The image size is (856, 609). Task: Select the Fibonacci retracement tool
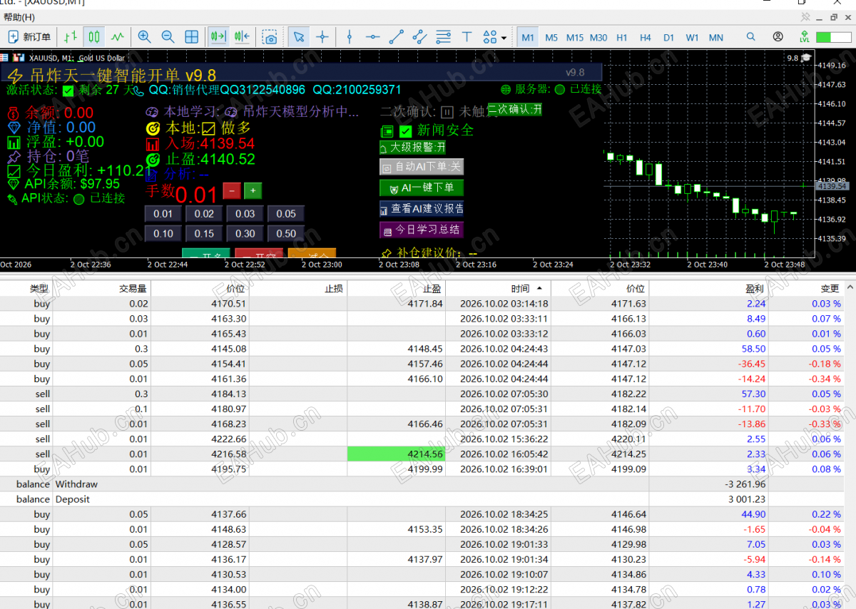click(444, 37)
